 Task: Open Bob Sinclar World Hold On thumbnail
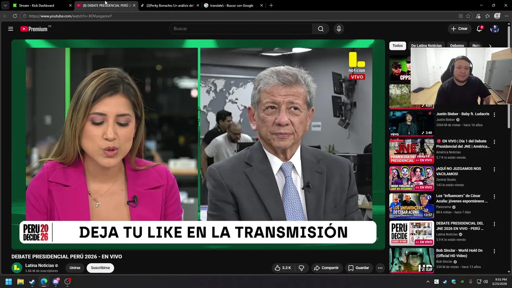412,260
